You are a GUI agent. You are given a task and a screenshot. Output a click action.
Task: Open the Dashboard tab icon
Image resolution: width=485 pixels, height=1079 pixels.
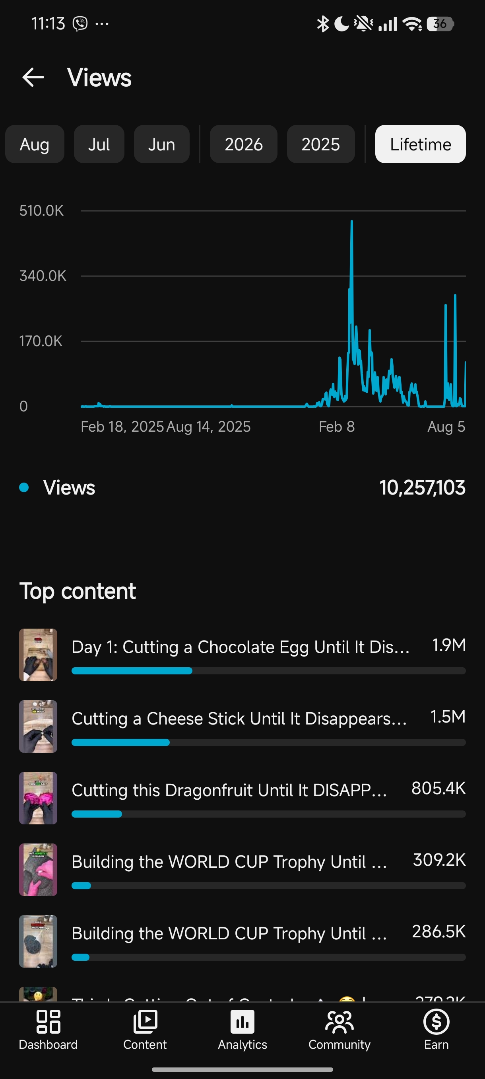click(x=48, y=1021)
